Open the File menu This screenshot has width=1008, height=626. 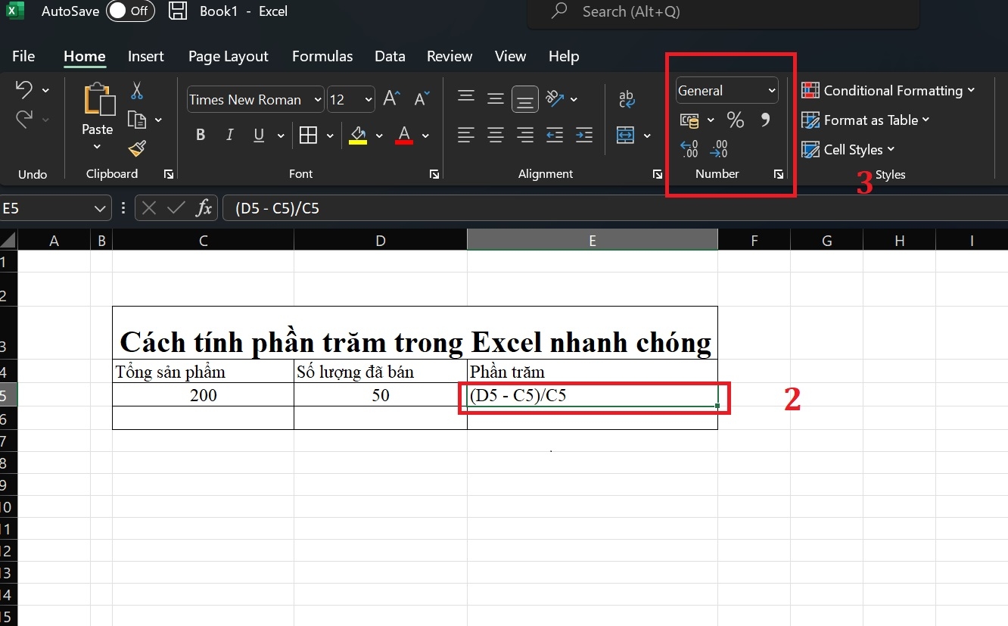23,56
